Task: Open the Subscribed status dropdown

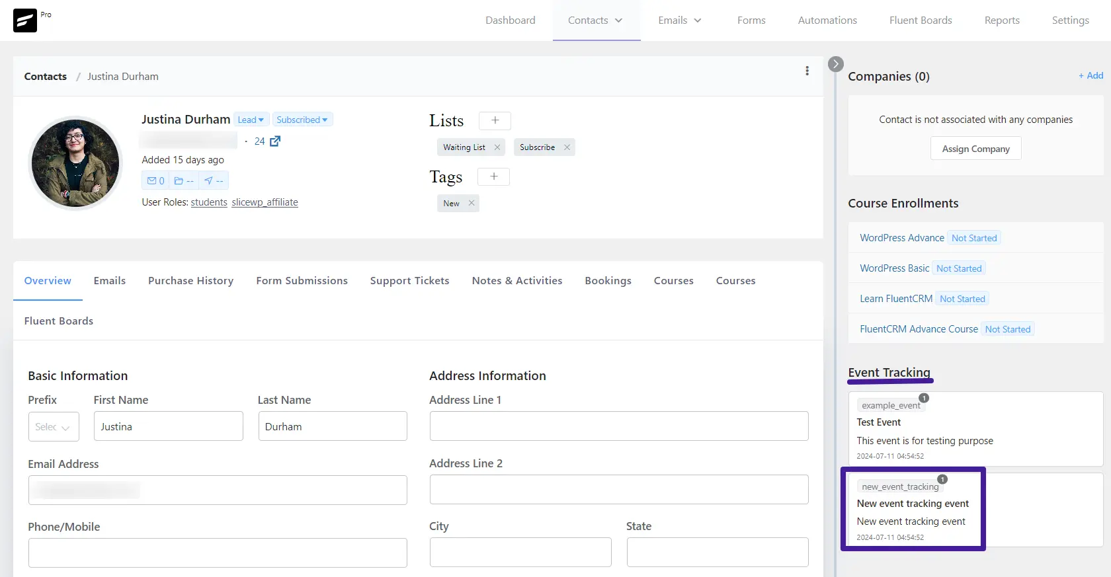Action: 302,120
